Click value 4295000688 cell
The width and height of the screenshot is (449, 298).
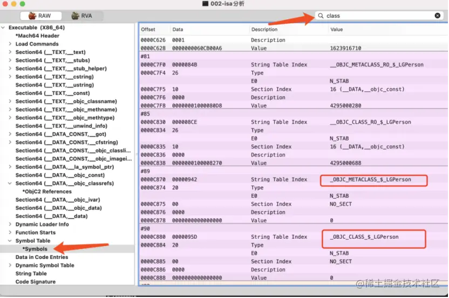345,163
